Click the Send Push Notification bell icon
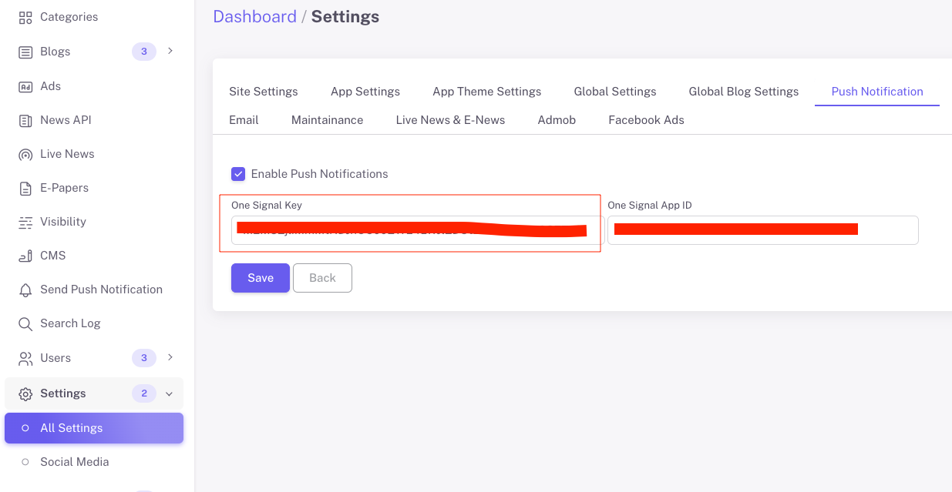952x492 pixels. (x=25, y=290)
